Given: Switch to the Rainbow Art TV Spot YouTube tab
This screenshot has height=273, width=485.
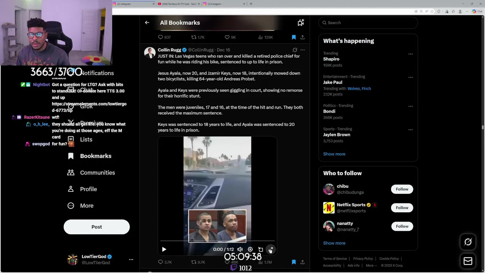Looking at the screenshot, I should (178, 4).
